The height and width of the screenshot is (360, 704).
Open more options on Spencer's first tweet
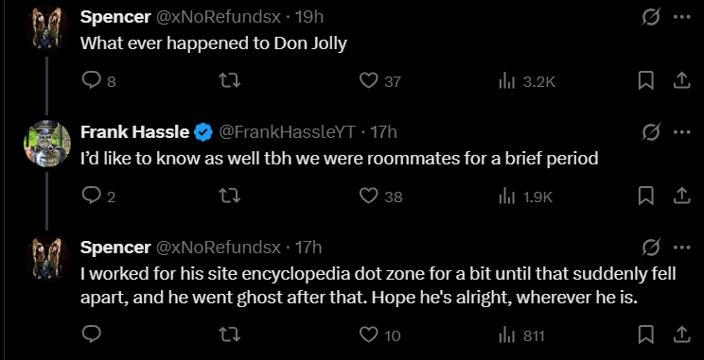[x=682, y=18]
